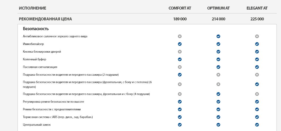The width and height of the screenshot is (281, 131).
Task: Collapse the Безопасность section heading
Action: (36, 29)
